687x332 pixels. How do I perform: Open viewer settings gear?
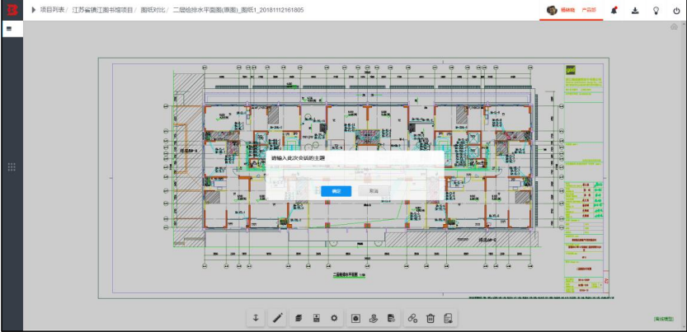(x=334, y=319)
